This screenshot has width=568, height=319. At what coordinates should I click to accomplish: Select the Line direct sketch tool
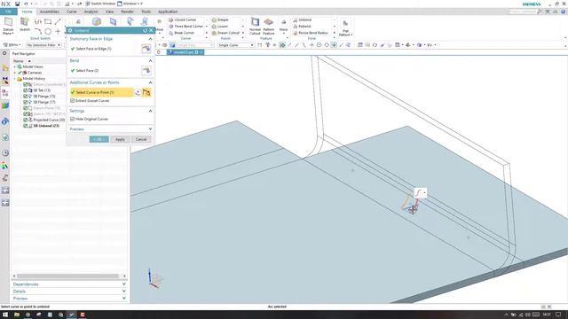(x=58, y=22)
